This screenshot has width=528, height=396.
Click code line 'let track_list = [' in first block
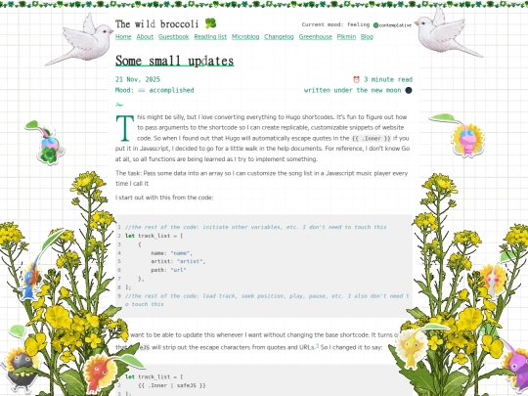[x=154, y=236]
